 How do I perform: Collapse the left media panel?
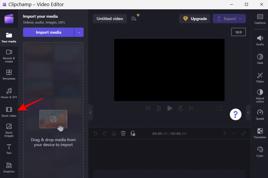90,113
